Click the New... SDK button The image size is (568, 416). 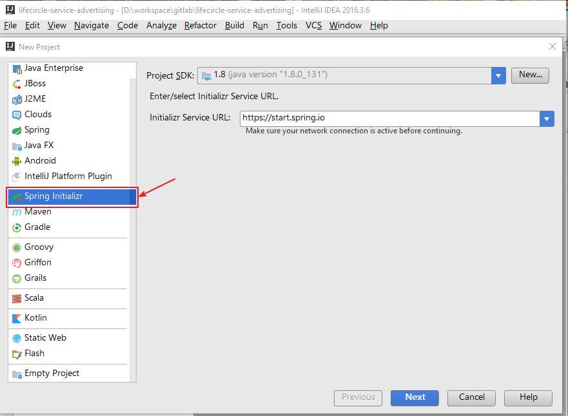[530, 75]
